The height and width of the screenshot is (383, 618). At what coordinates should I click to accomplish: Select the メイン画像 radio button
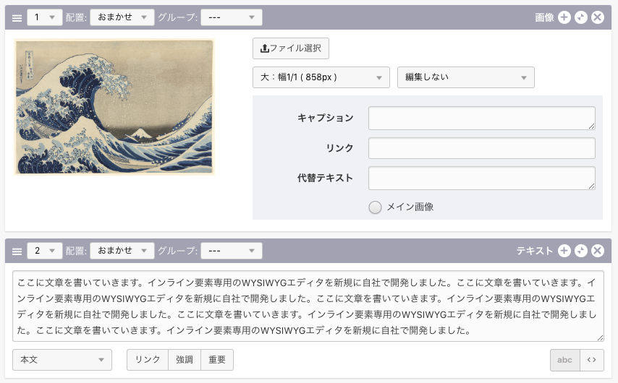(x=375, y=207)
